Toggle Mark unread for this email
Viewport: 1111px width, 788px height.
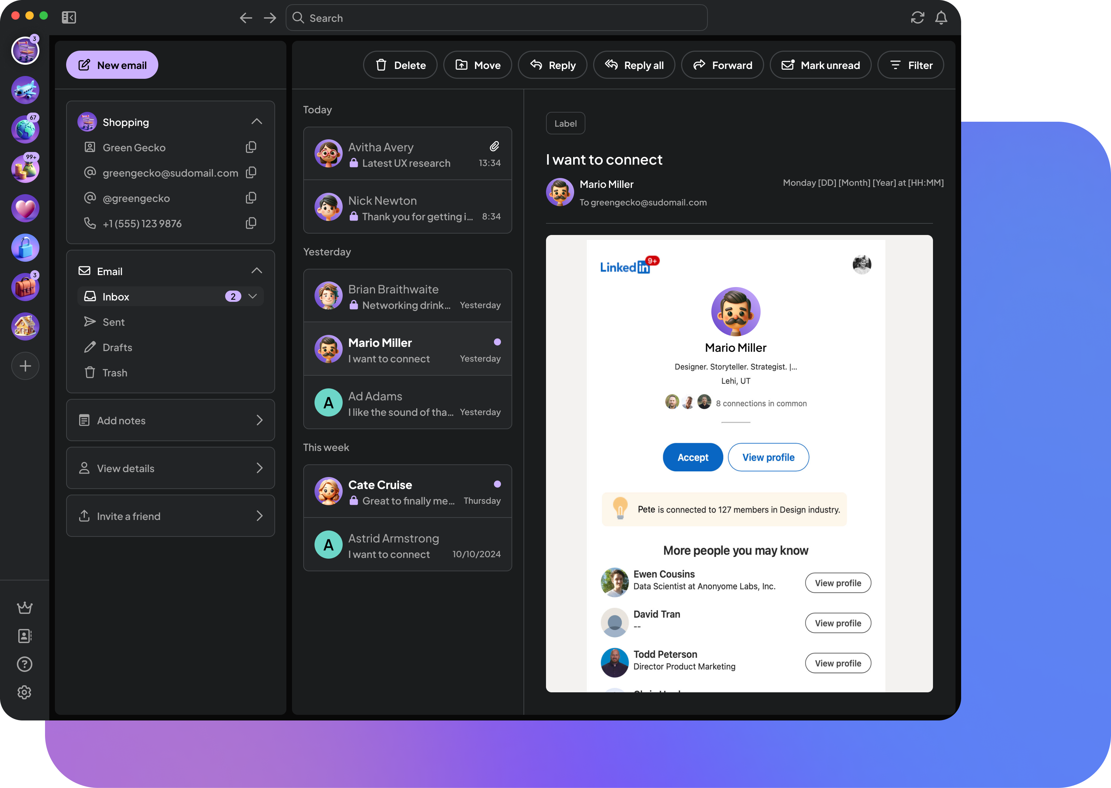pos(820,65)
